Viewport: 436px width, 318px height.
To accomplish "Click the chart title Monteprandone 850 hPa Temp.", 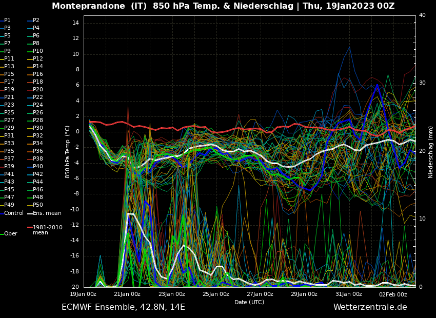I will (x=223, y=6).
